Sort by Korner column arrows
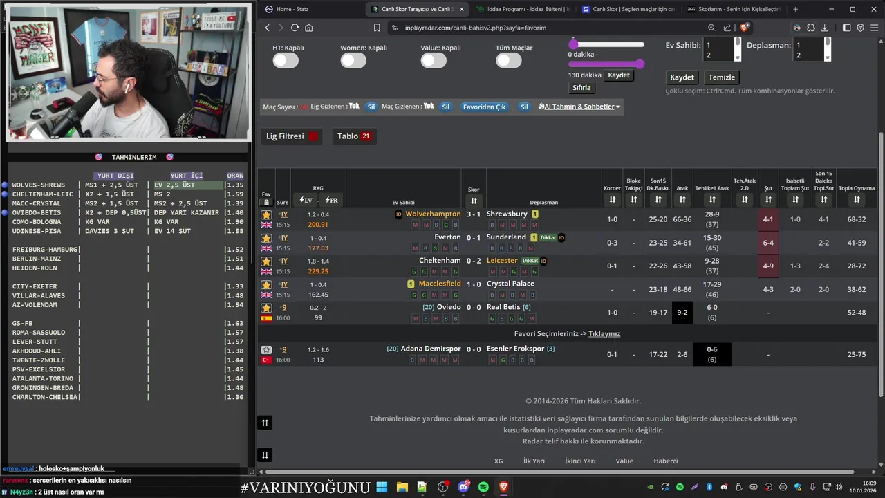This screenshot has width=885, height=498. click(x=612, y=200)
